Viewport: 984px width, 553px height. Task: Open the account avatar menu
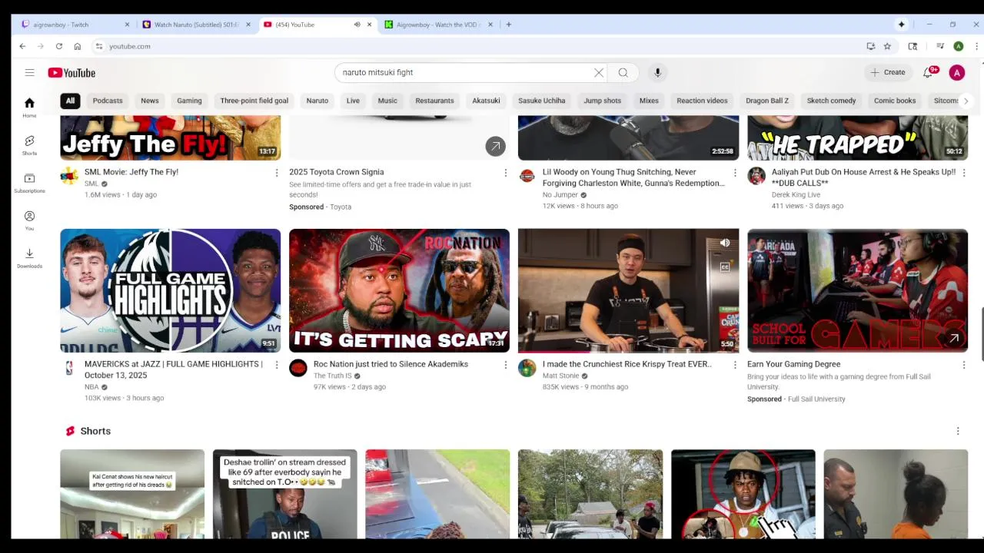tap(956, 72)
